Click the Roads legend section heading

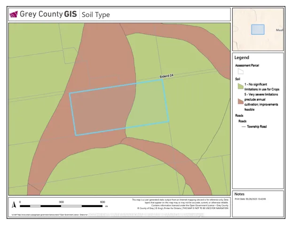point(240,115)
